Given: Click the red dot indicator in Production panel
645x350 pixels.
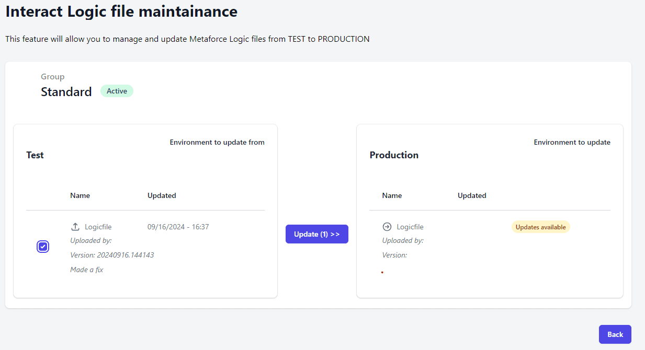Looking at the screenshot, I should (x=382, y=272).
